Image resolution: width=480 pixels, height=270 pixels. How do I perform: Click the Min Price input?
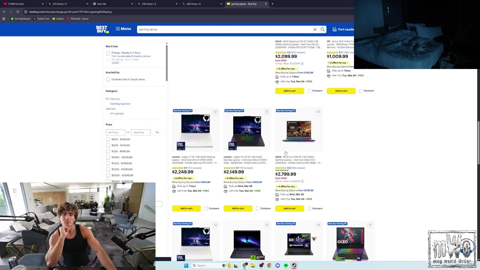coord(115,132)
